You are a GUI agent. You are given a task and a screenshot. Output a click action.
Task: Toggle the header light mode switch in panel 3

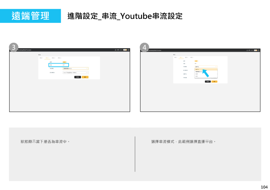[x=125, y=50]
